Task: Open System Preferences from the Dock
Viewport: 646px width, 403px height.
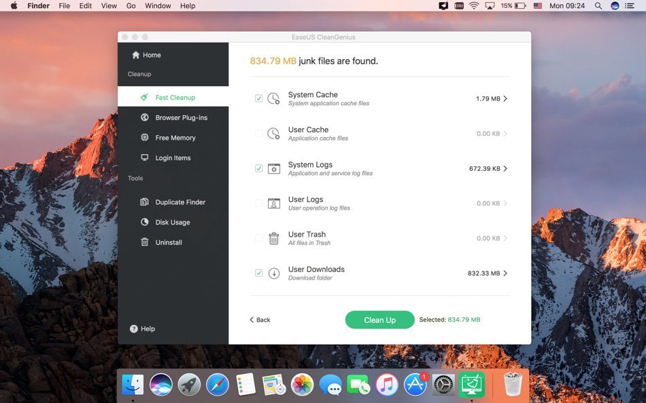Action: pos(443,385)
